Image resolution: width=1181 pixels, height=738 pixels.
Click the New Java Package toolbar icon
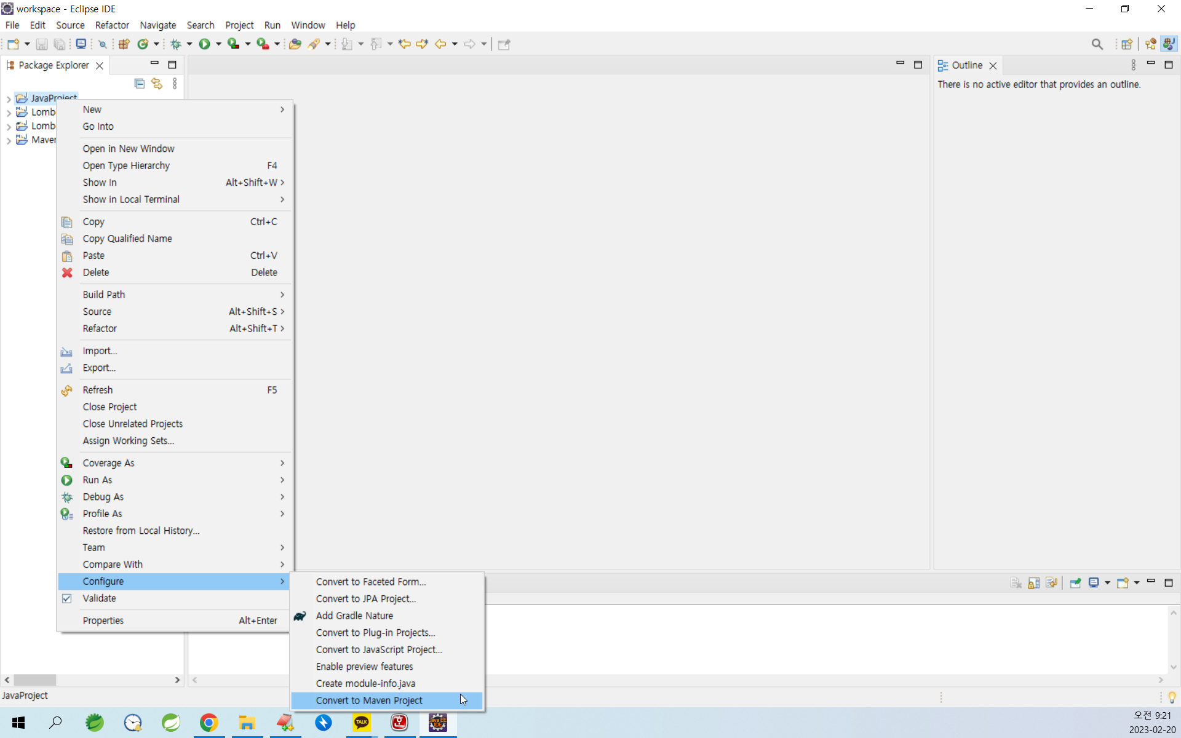[124, 44]
